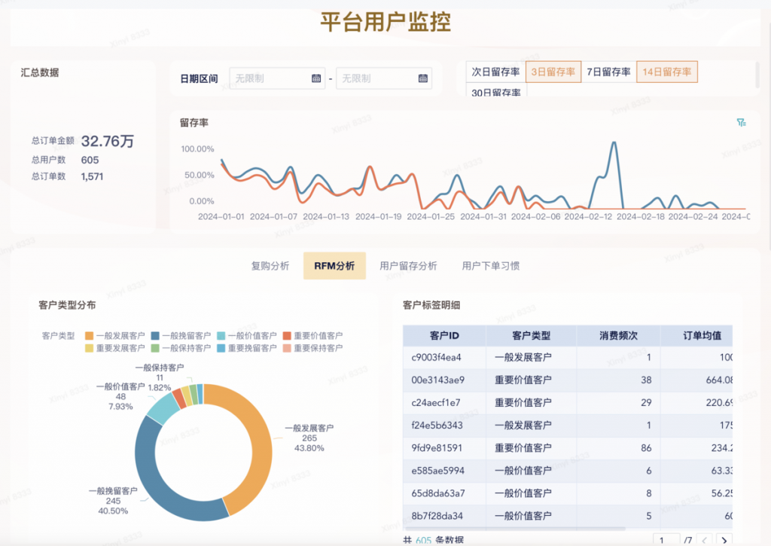Sort by 消费频次 column header
The height and width of the screenshot is (546, 771).
(x=618, y=335)
